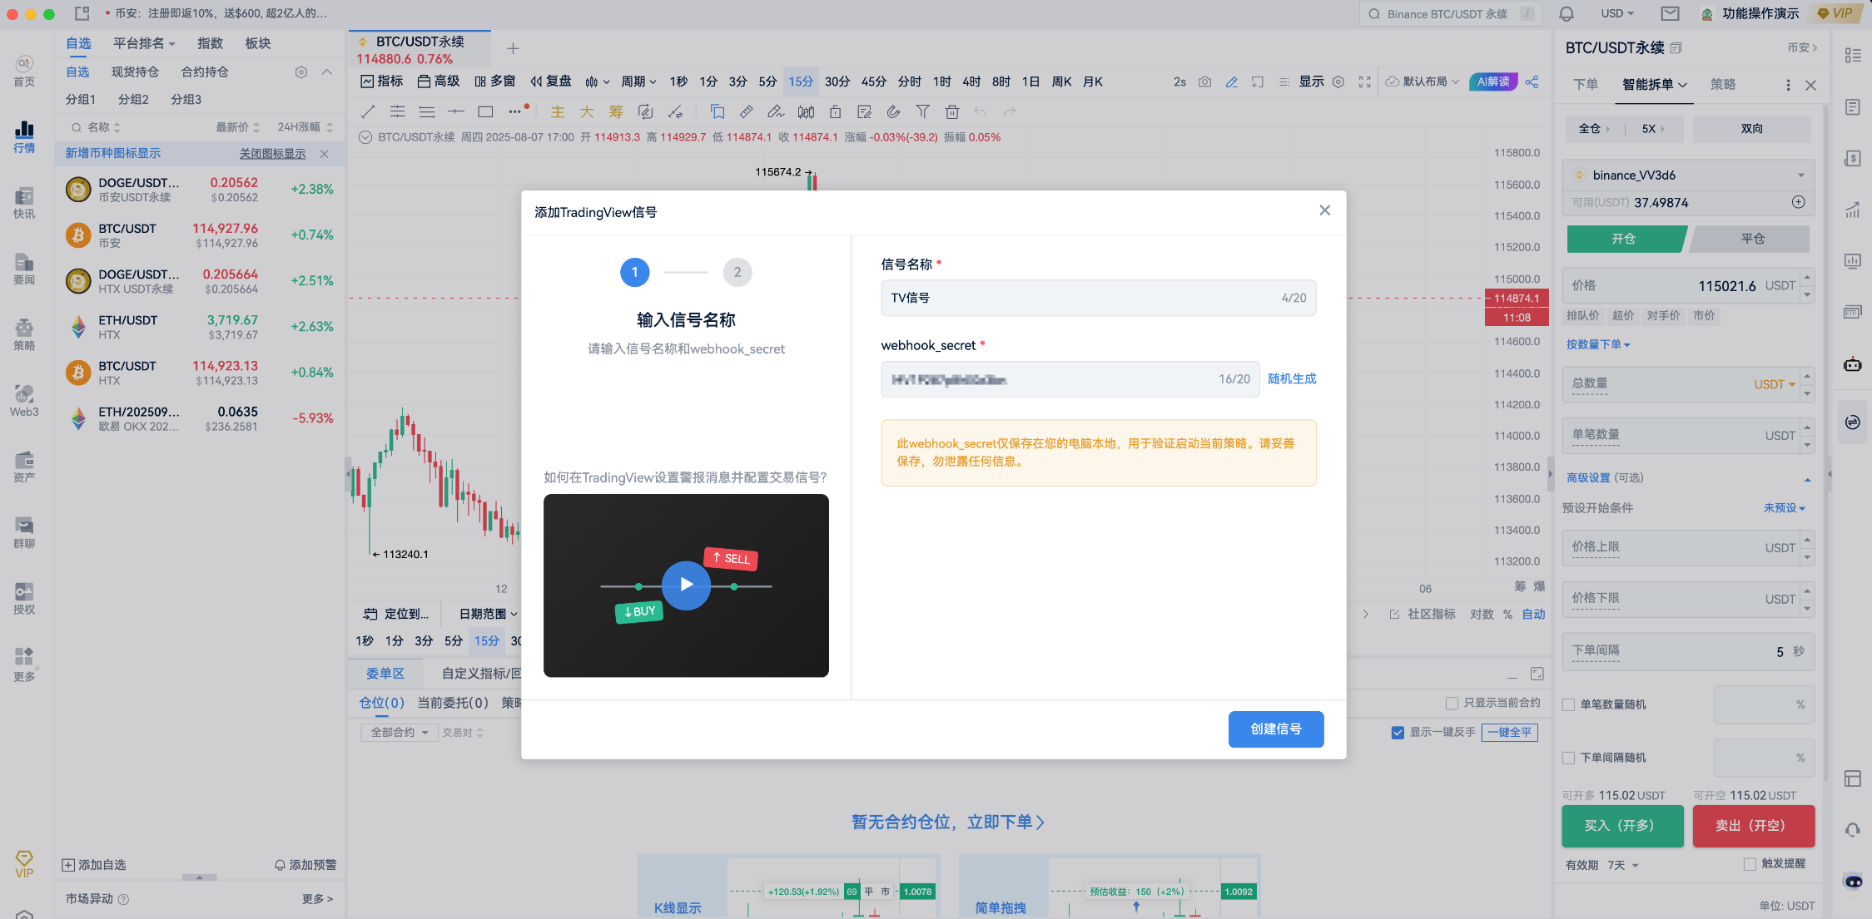This screenshot has height=919, width=1872.
Task: Select 平仓 close position toggle
Action: click(x=1751, y=239)
